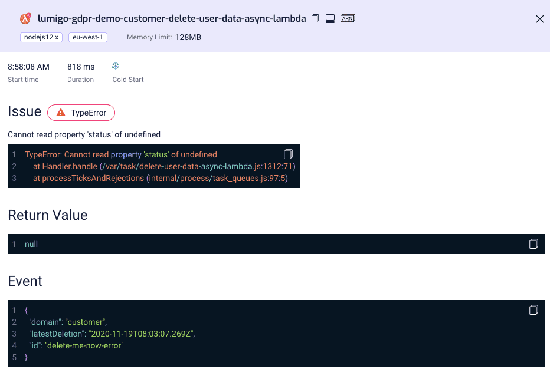Click "null" in the Return Value block
Viewport: 550px width, 379px height.
31,243
